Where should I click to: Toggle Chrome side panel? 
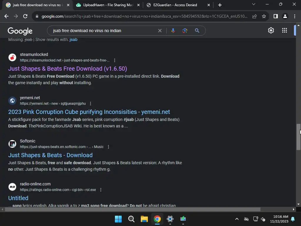[x=276, y=16]
